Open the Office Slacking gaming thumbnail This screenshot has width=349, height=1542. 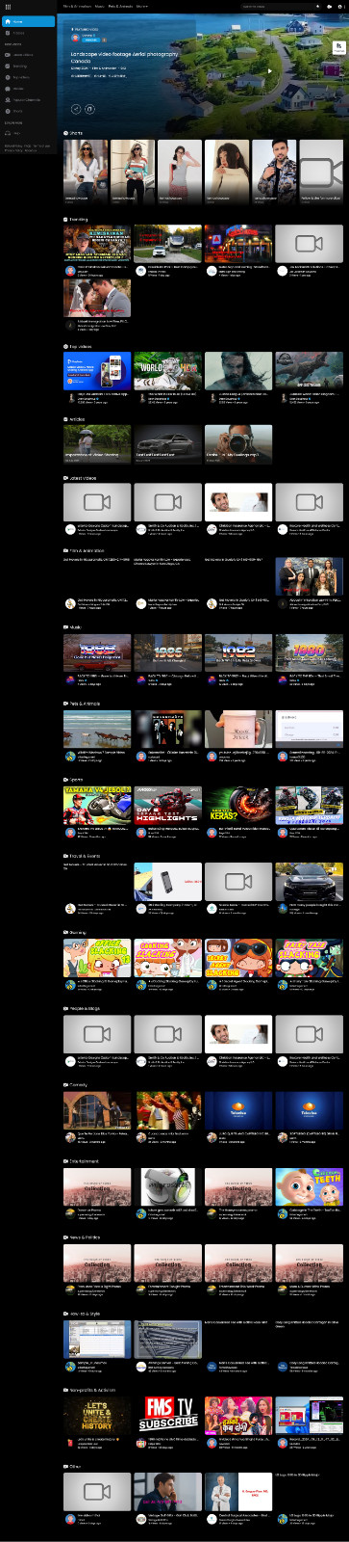point(97,957)
